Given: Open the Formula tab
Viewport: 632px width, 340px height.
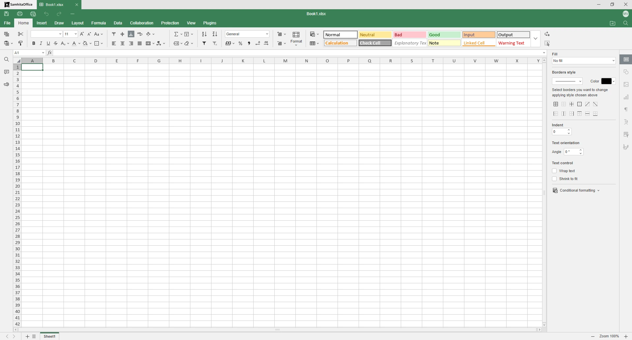Looking at the screenshot, I should (98, 23).
